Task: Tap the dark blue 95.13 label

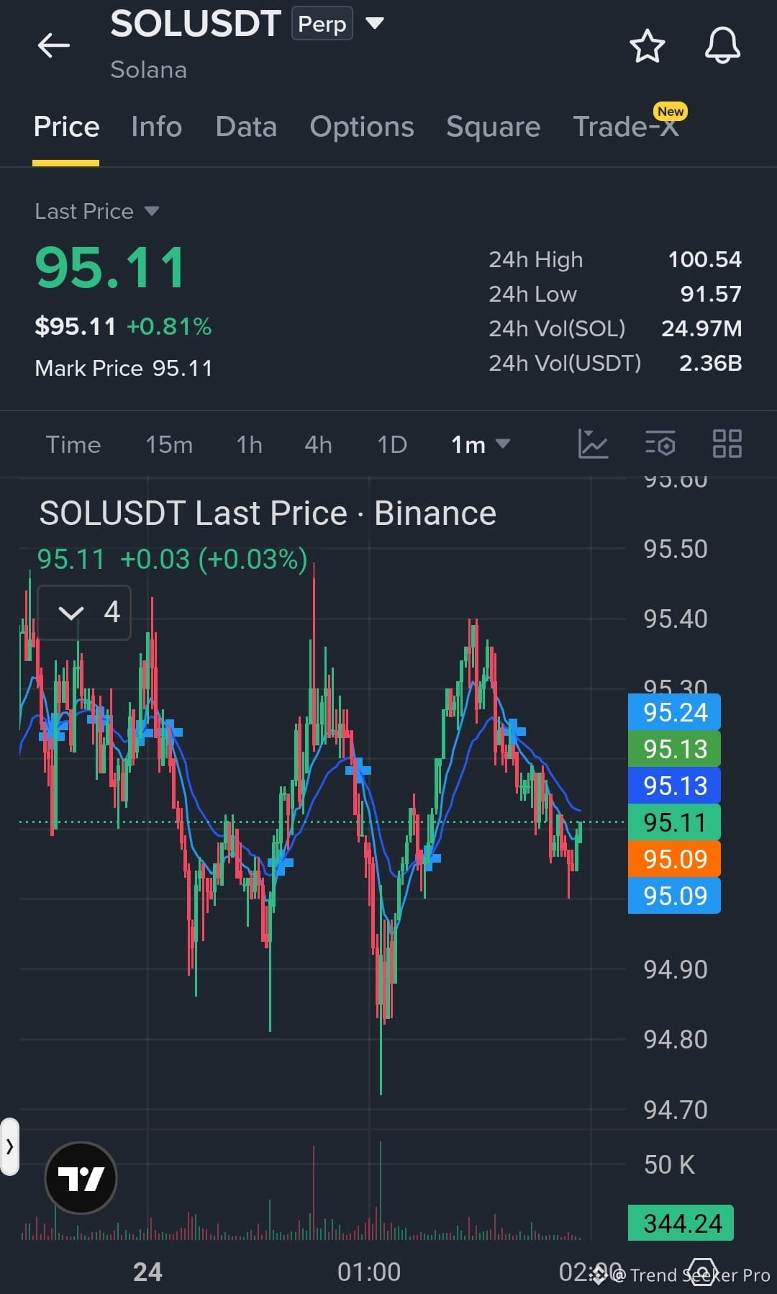Action: (674, 786)
